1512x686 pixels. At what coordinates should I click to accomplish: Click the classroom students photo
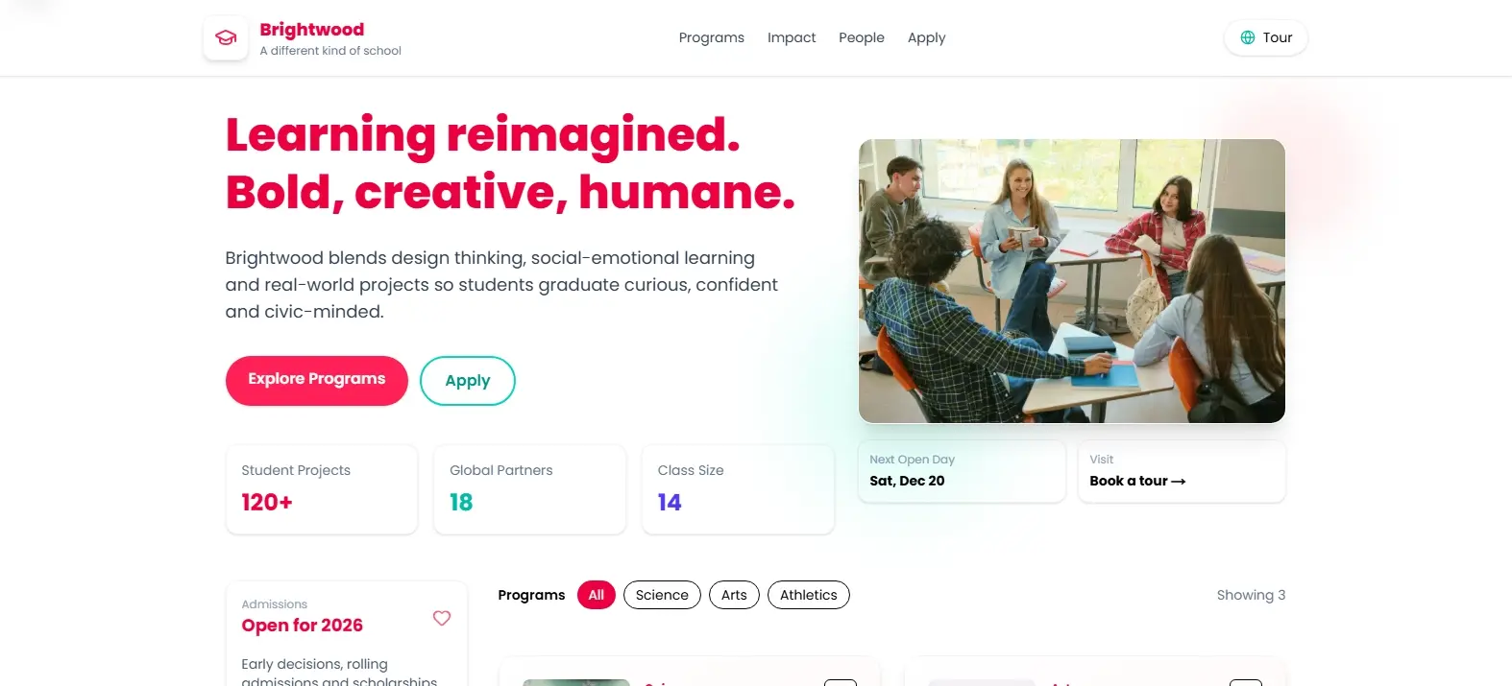click(1072, 281)
